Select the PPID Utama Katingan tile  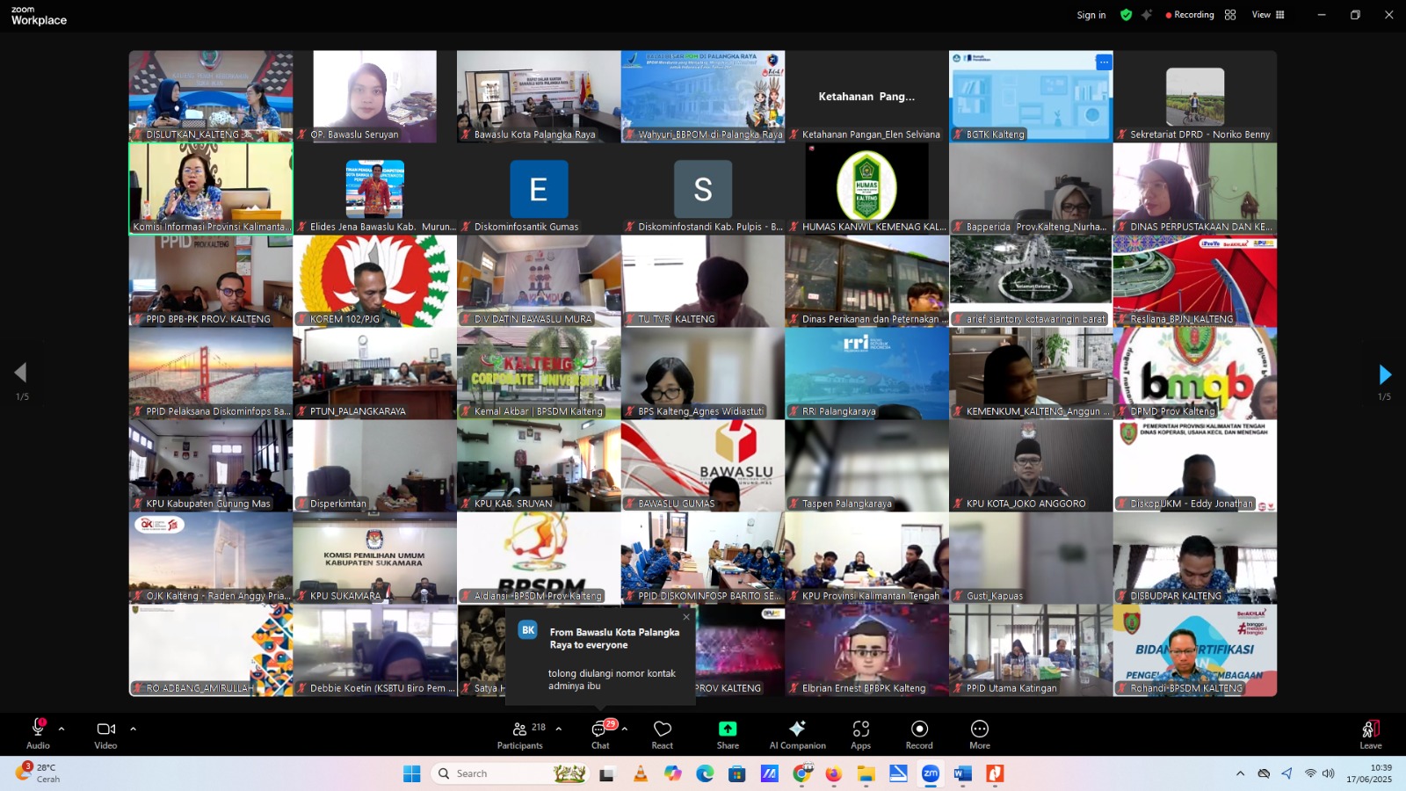1031,650
